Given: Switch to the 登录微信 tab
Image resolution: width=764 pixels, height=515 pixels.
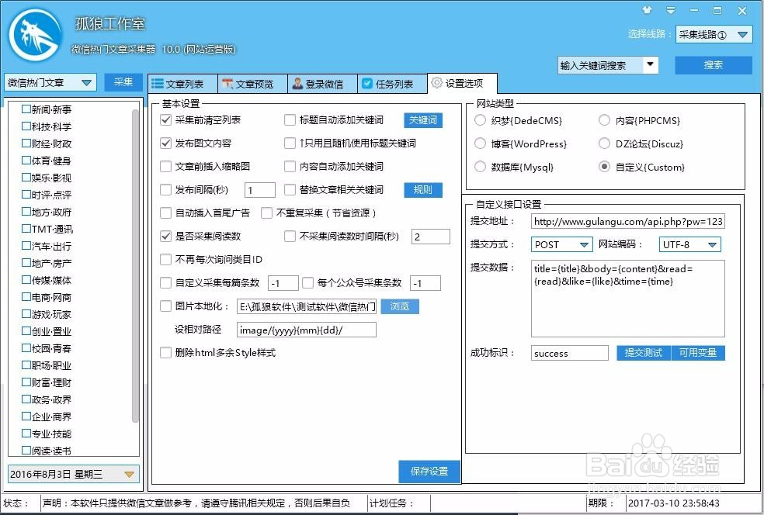Looking at the screenshot, I should (322, 84).
